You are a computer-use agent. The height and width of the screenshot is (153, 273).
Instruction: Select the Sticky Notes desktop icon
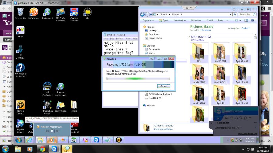point(61,106)
